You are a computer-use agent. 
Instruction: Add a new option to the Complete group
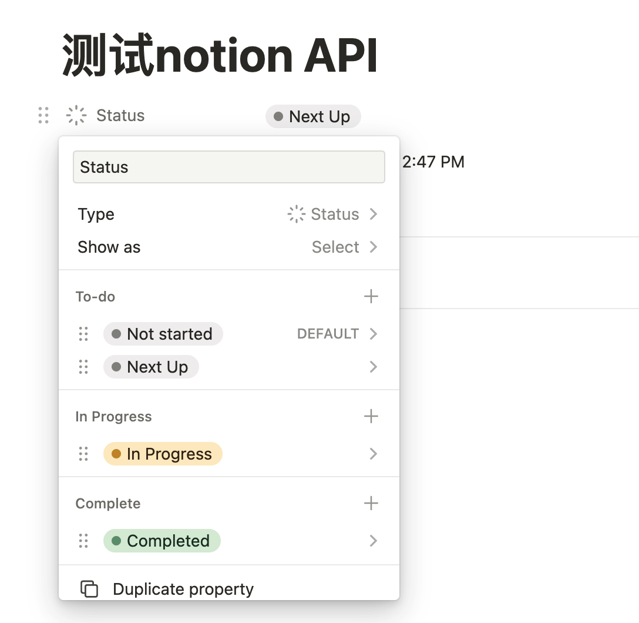[x=371, y=504]
